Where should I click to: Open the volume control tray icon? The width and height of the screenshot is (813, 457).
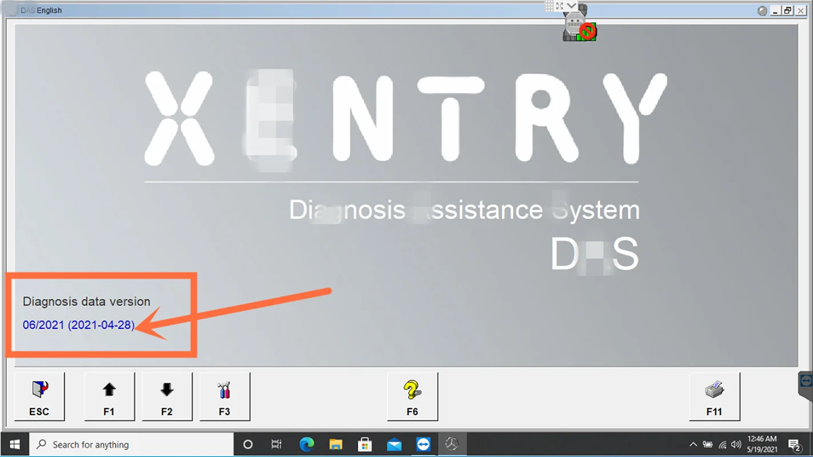pyautogui.click(x=736, y=444)
